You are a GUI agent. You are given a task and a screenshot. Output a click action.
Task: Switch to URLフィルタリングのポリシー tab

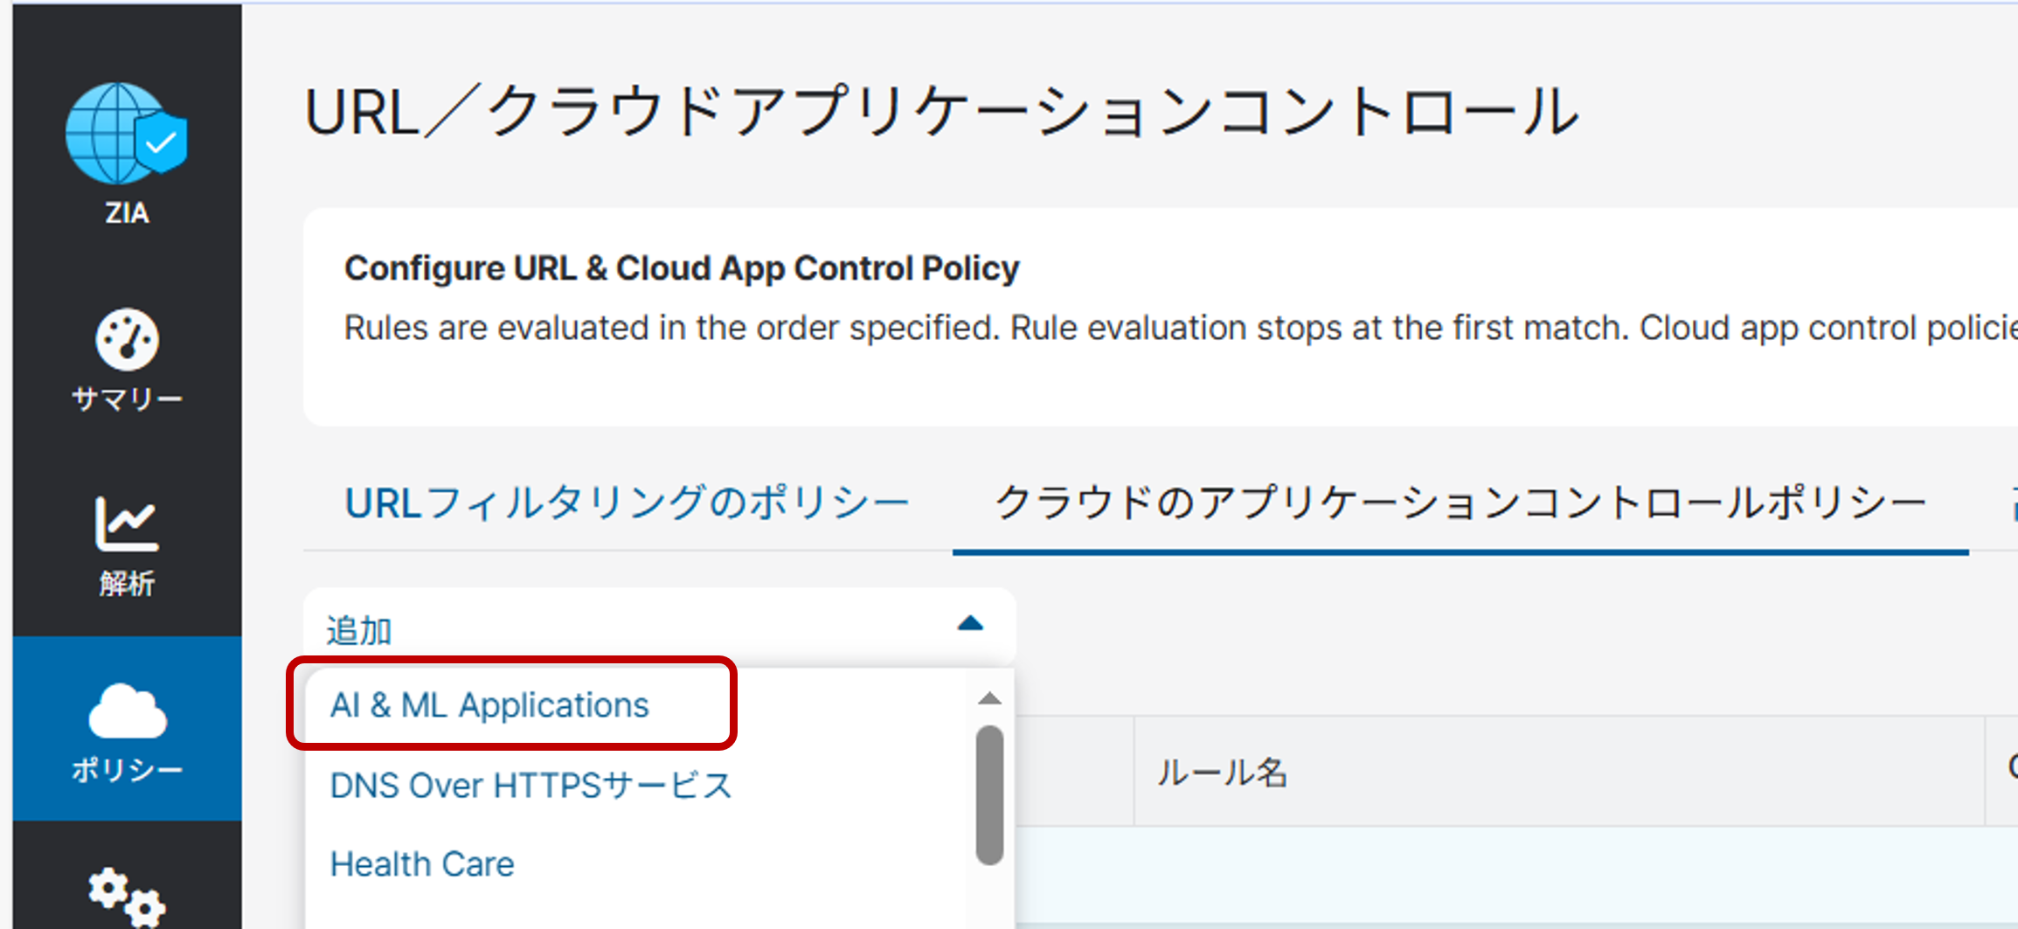coord(627,504)
